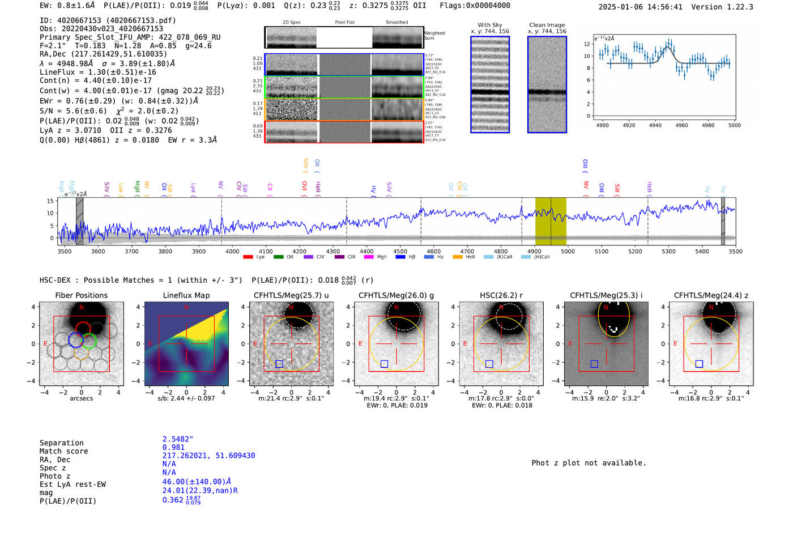Viewport: 793px width, 540px height.
Task: Click the blue square marker in u image
Action: (279, 364)
